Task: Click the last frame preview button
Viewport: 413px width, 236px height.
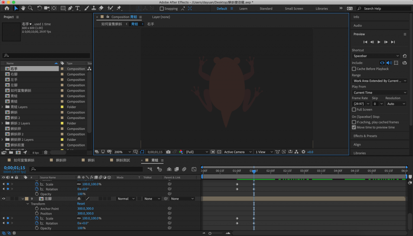Action: pyautogui.click(x=393, y=42)
